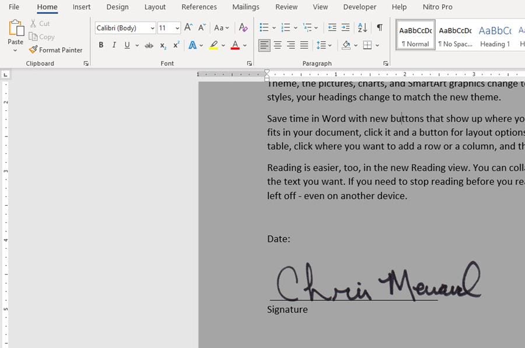Click the Strikethrough icon
Image resolution: width=525 pixels, height=348 pixels.
(x=149, y=44)
